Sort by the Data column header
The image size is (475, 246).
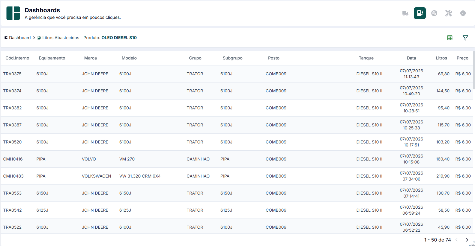(x=411, y=58)
